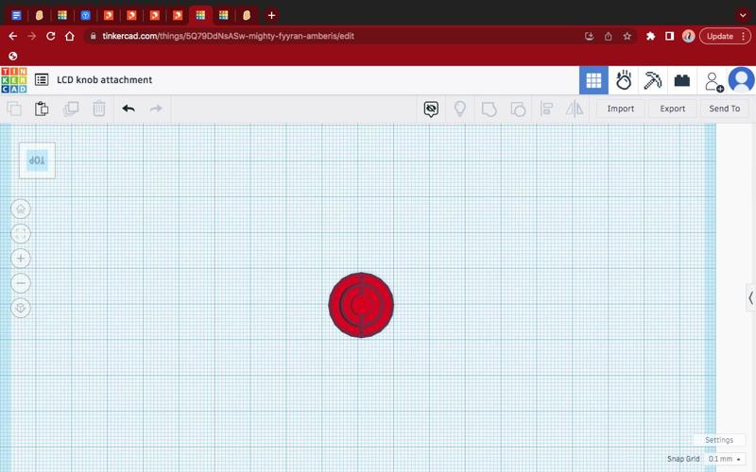Click the Copy toolbar icon

pos(14,109)
